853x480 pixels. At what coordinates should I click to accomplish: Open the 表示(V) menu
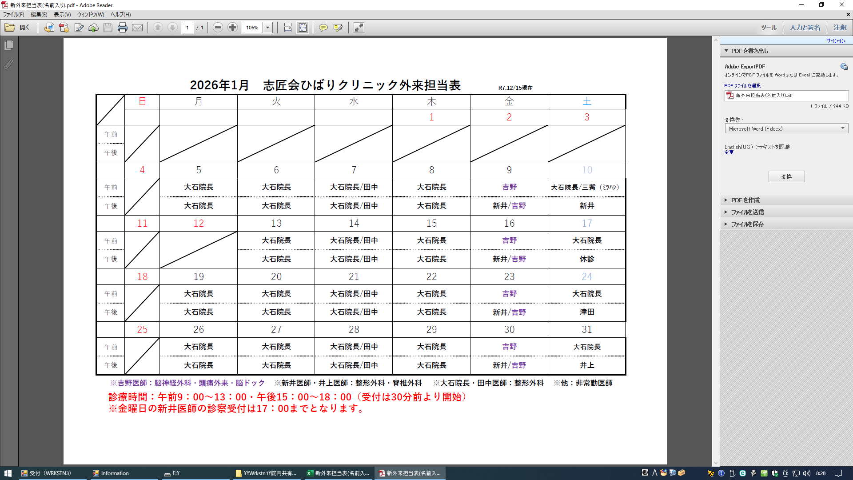pos(62,14)
